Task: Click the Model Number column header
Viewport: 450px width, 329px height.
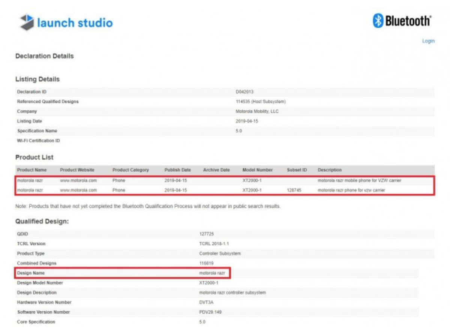Action: (x=258, y=170)
